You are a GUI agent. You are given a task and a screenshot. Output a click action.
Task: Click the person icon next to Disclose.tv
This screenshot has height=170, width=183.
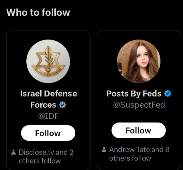(13, 152)
